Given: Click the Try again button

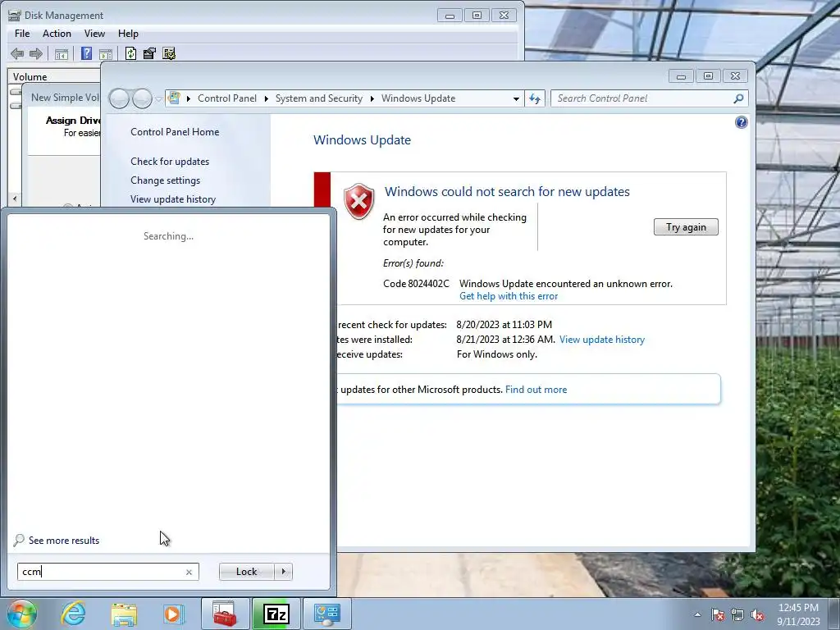Looking at the screenshot, I should click(x=686, y=227).
